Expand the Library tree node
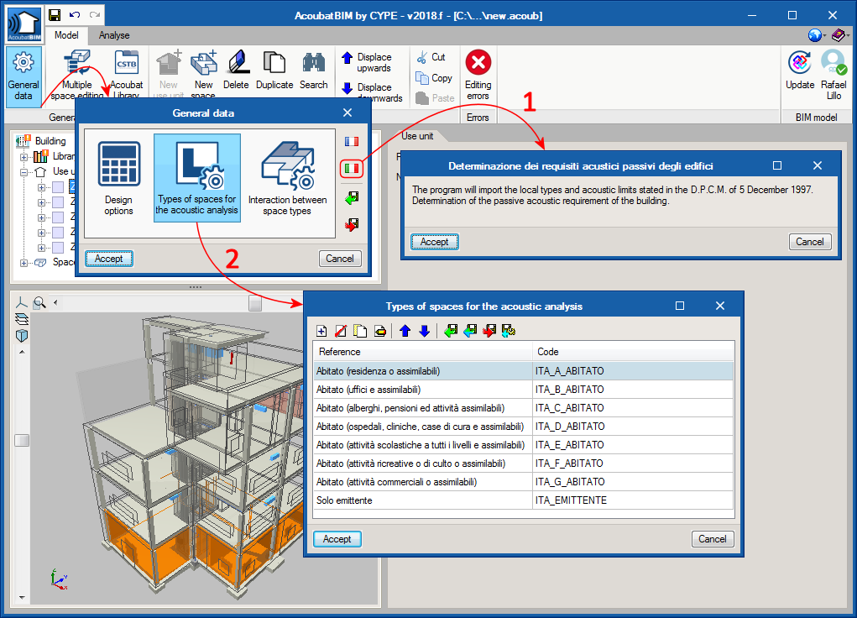This screenshot has width=857, height=618. point(24,157)
